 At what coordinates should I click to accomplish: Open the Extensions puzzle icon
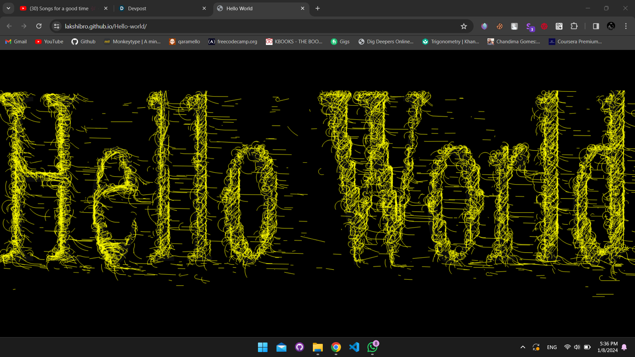point(574,26)
